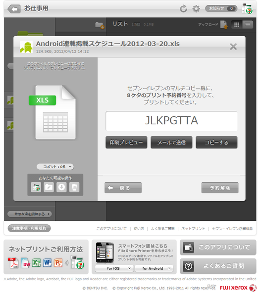Click the DocuWorks DW icon in the banner
The image size is (263, 297).
[25, 263]
